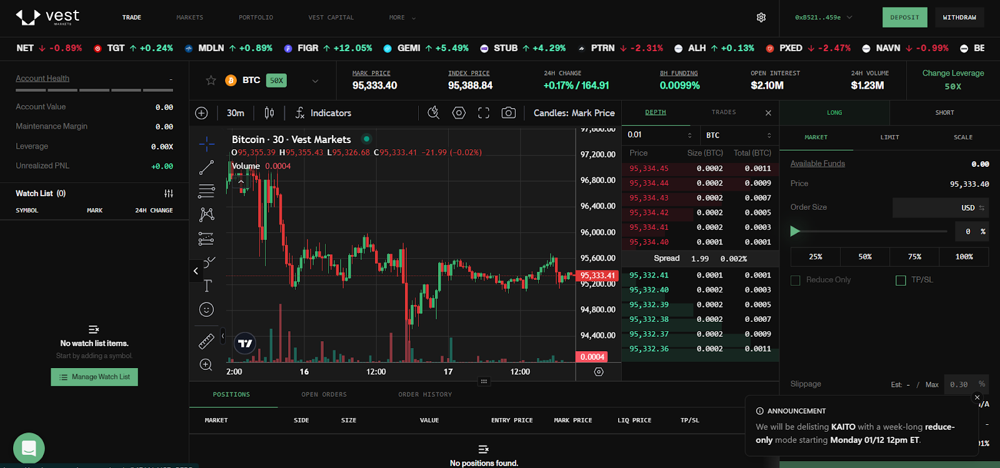1000x468 pixels.
Task: Select the brush drawing tool
Action: point(210,262)
